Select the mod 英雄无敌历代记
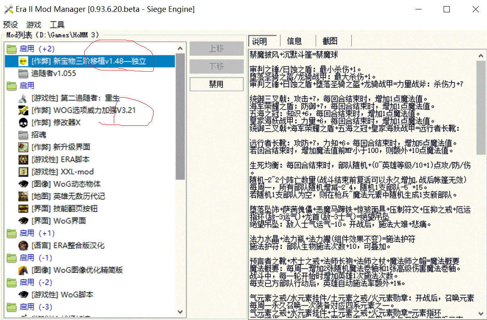 pos(68,197)
